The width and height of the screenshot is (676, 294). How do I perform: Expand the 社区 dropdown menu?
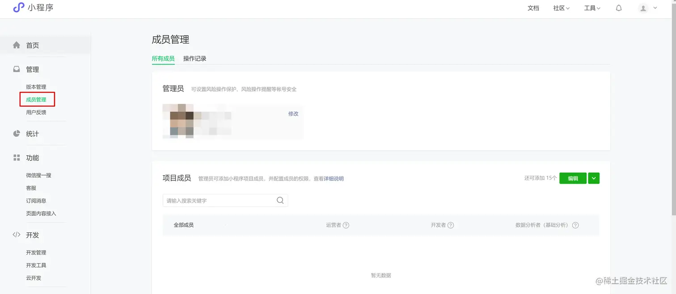point(561,8)
